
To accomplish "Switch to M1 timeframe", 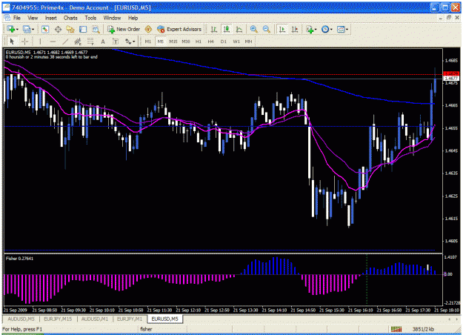I will (x=148, y=42).
